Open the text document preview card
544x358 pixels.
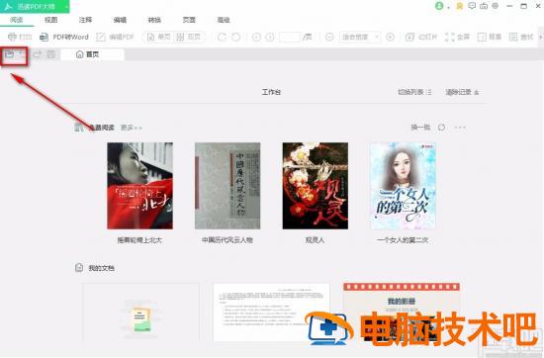coord(271,313)
